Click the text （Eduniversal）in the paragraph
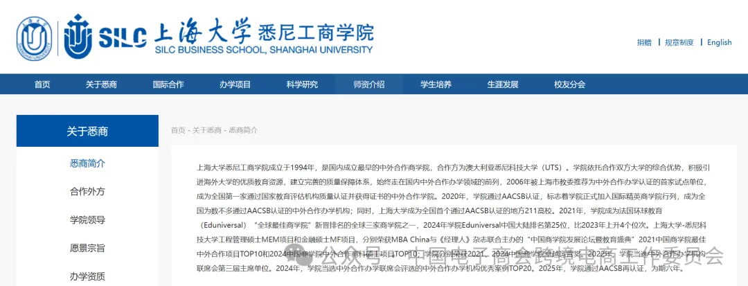The image size is (748, 286). point(223,225)
